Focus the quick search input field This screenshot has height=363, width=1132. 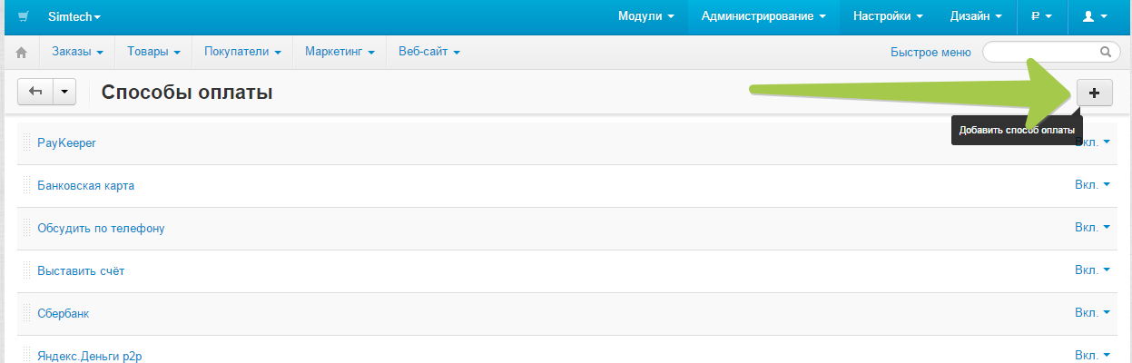point(1042,52)
